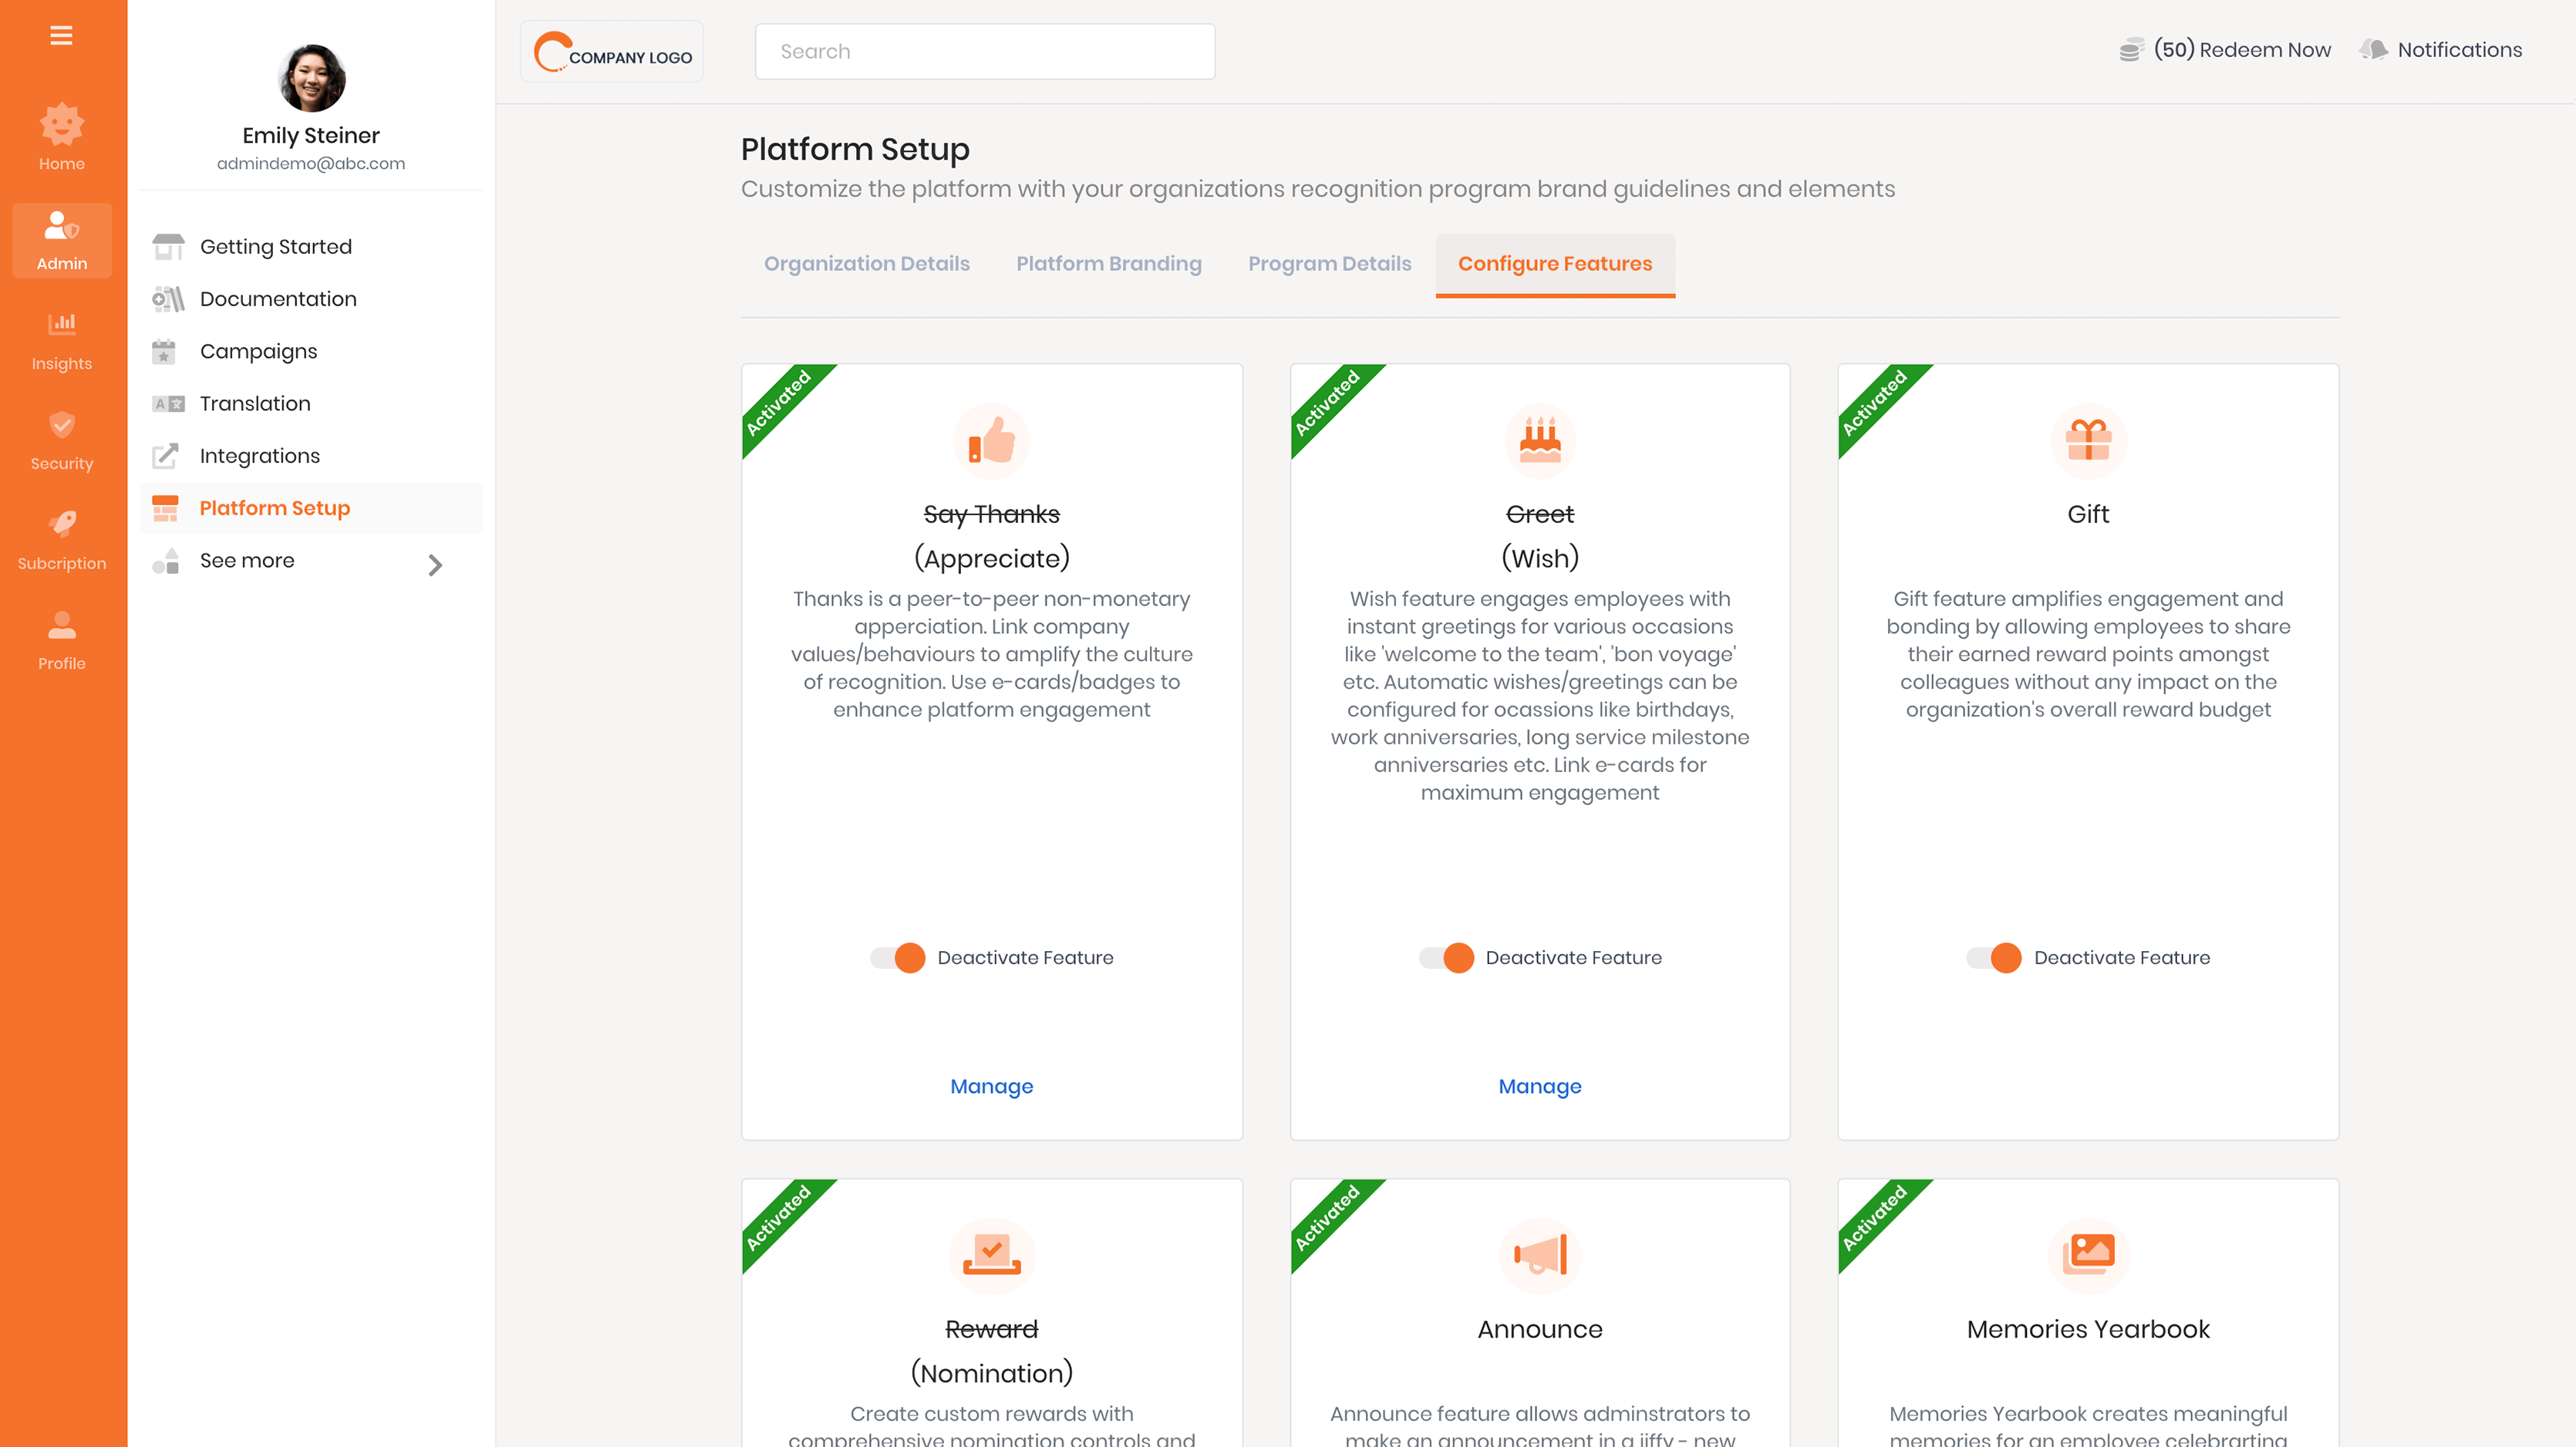Click the Greet birthday cake icon
Viewport: 2576px width, 1447px height.
click(x=1540, y=441)
